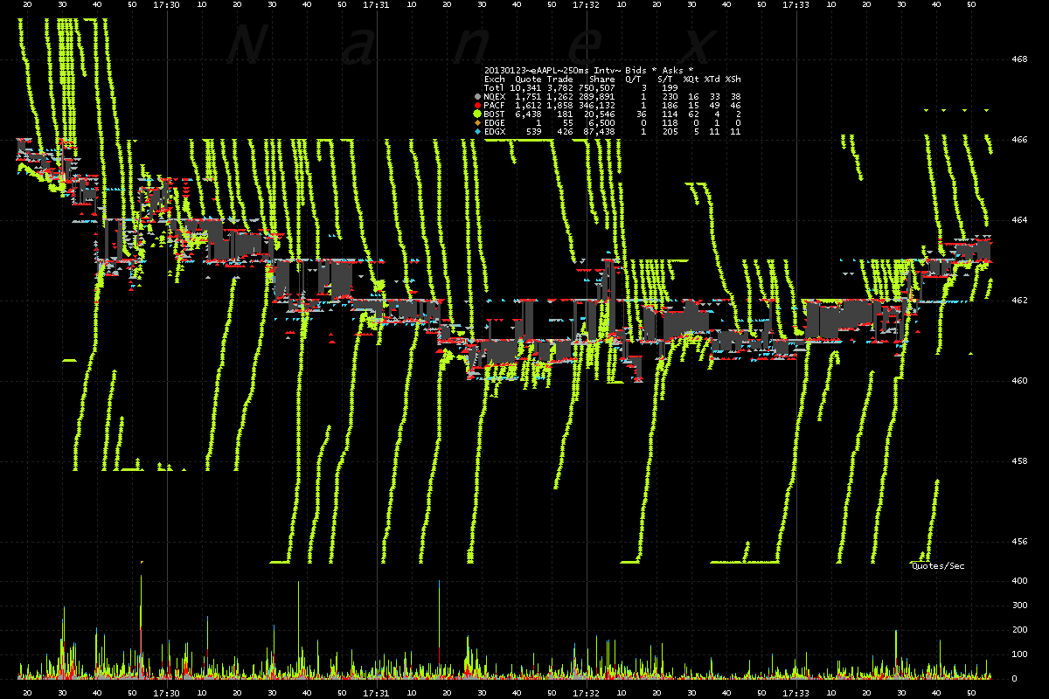Click the blue EDGX diamond marker

click(477, 132)
